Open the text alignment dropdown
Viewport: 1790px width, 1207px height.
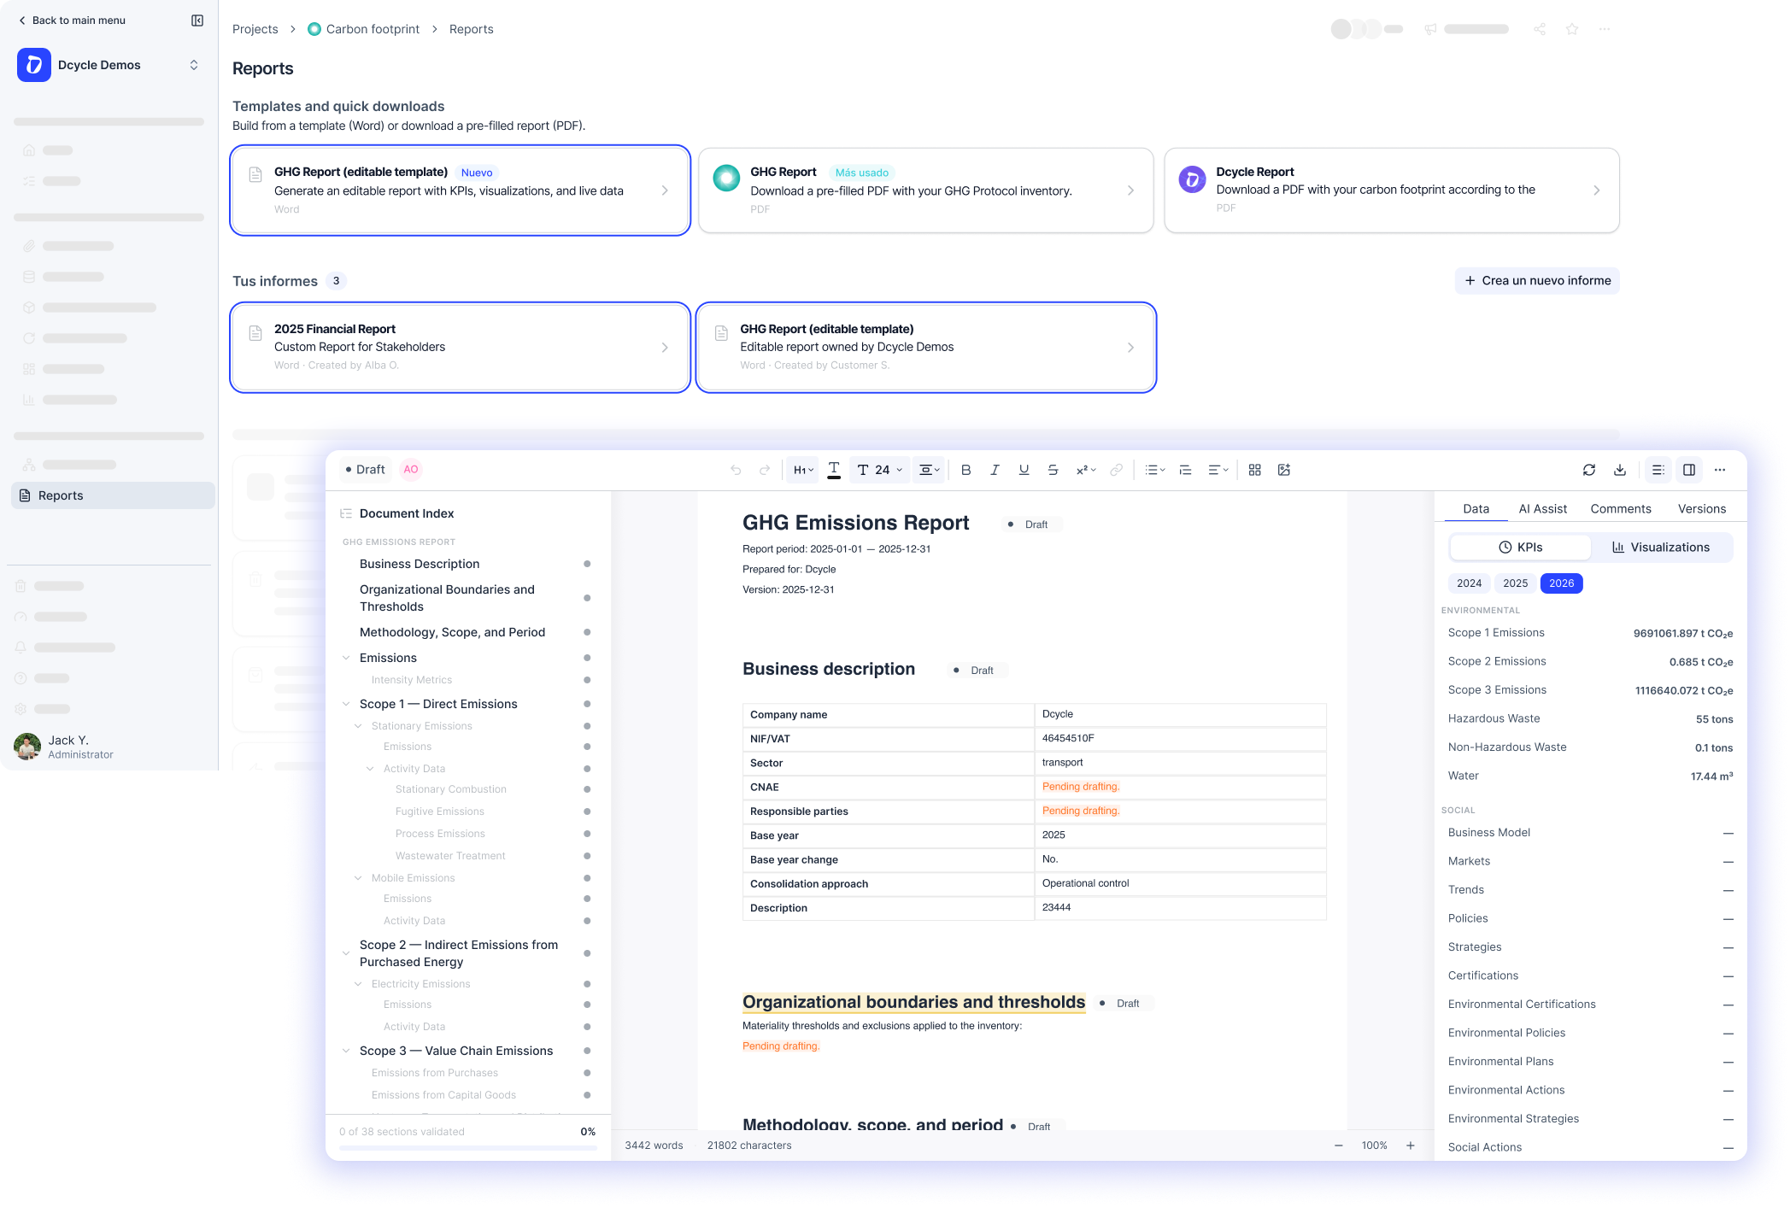(x=1218, y=470)
